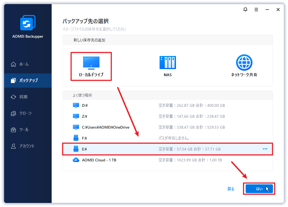288x207 pixels.
Task: Click the D:¥ drive icon
Action: tap(76, 105)
